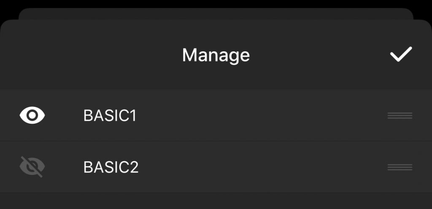The width and height of the screenshot is (432, 209).
Task: Click the Manage title heading
Action: point(216,55)
